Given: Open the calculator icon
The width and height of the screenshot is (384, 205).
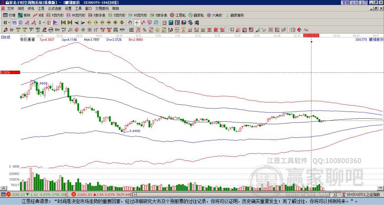Looking at the screenshot, I should click(171, 23).
